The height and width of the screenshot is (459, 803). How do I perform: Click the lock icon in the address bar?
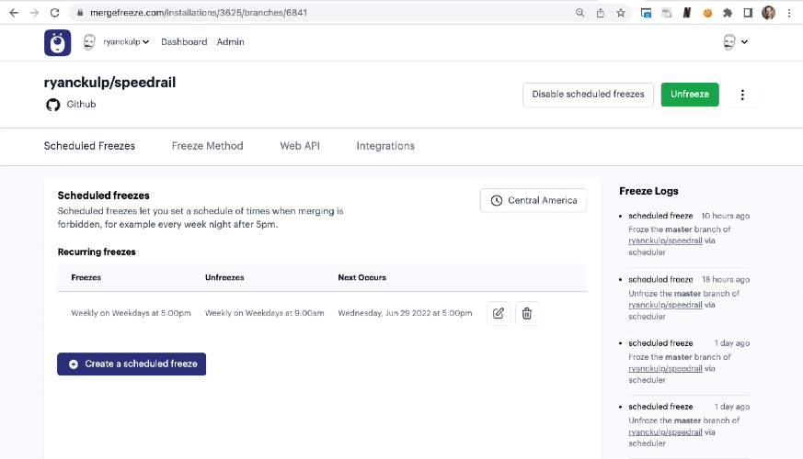pos(80,13)
